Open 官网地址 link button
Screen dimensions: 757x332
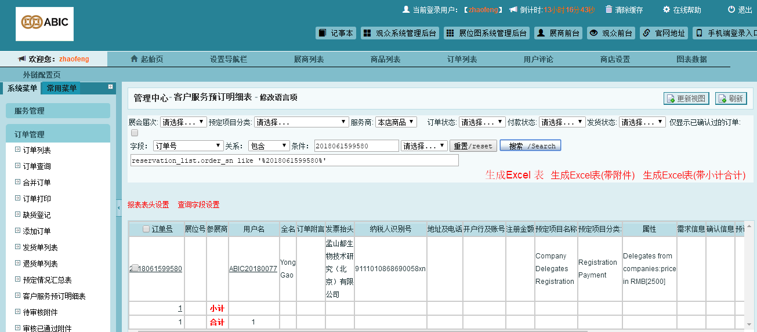point(664,33)
